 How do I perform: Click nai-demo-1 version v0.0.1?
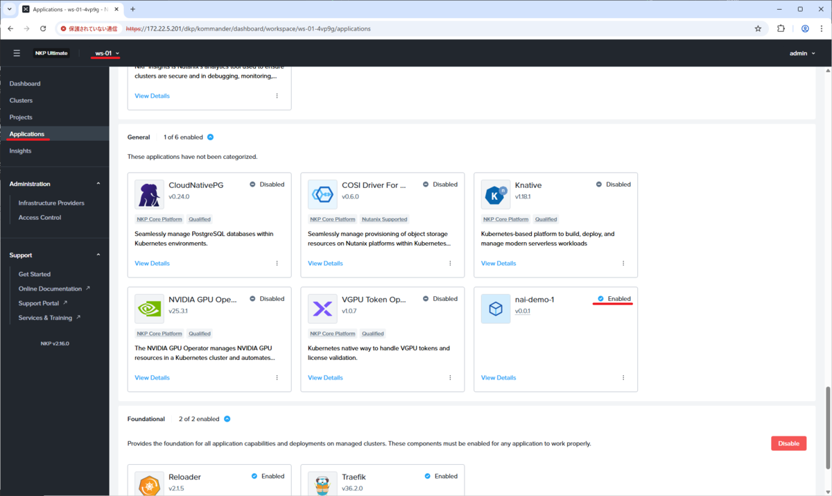tap(523, 311)
